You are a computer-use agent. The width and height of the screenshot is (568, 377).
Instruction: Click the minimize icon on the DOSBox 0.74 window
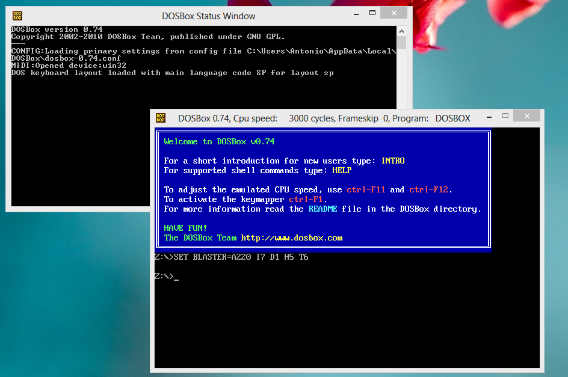pos(488,115)
